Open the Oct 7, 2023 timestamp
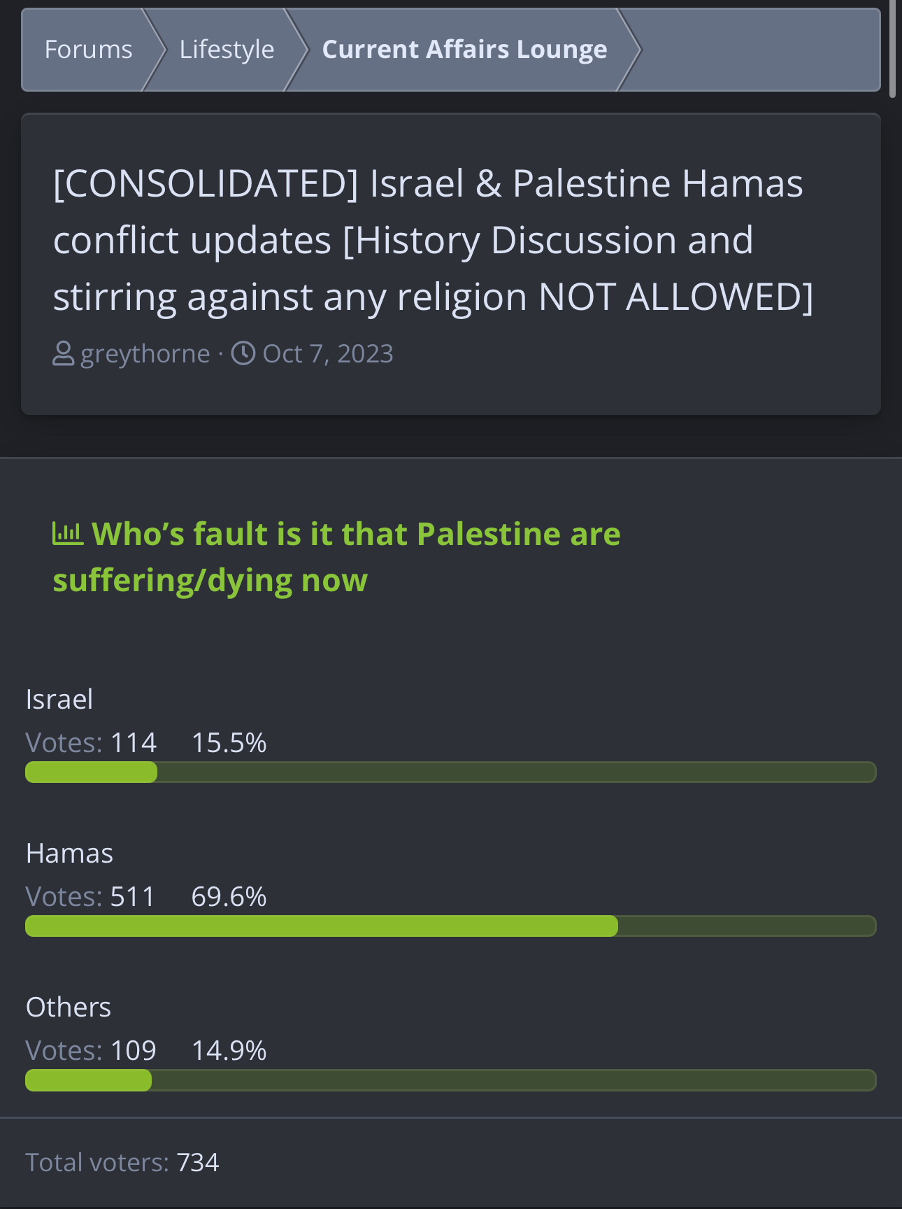The width and height of the screenshot is (902, 1209). point(328,354)
